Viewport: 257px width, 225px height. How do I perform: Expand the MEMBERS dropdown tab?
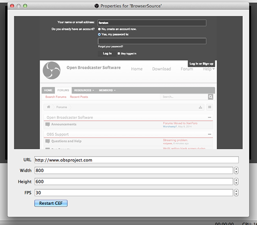(107, 90)
